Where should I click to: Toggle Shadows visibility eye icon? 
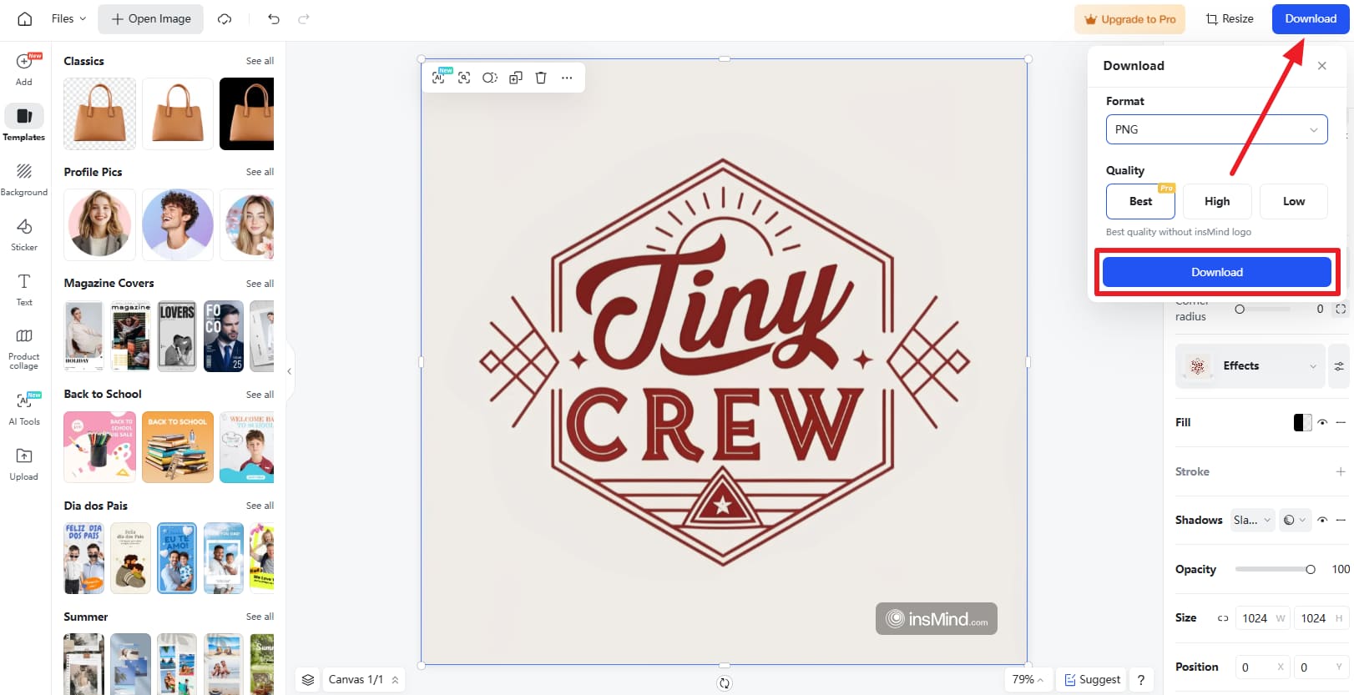point(1322,520)
